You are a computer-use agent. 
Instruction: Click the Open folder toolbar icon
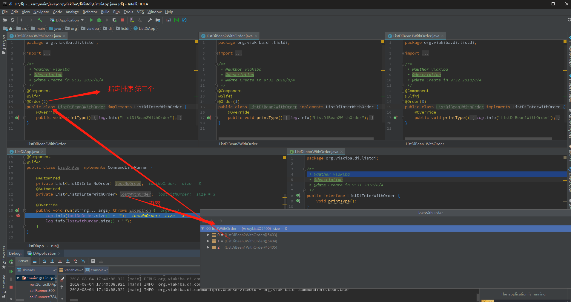[5, 20]
